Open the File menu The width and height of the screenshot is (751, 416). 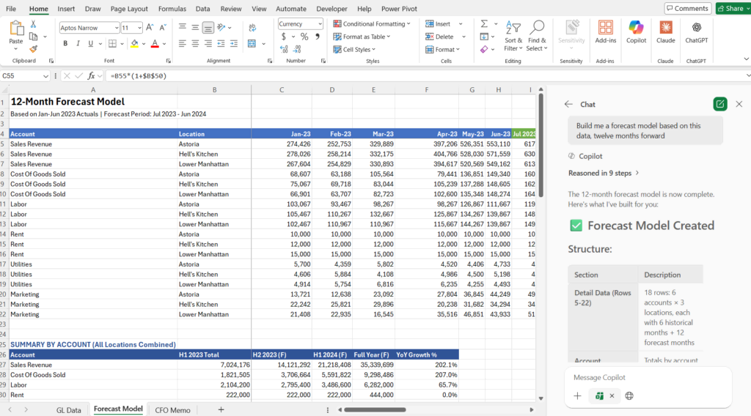click(x=10, y=9)
